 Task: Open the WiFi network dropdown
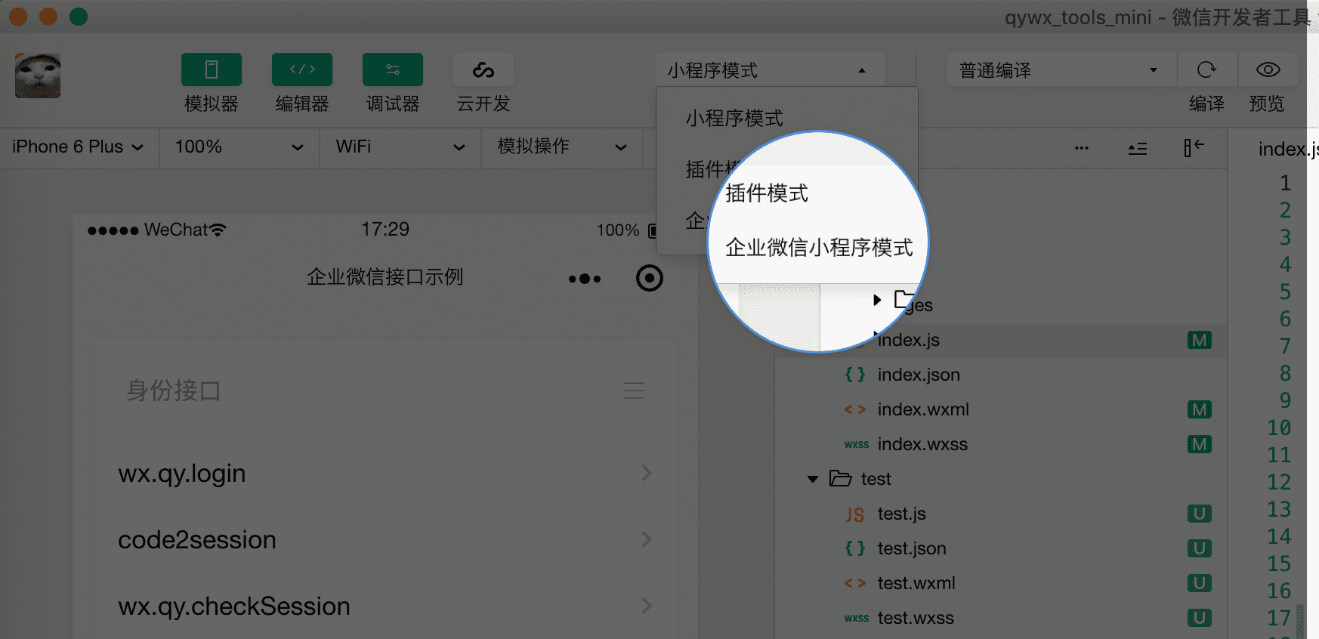[400, 147]
